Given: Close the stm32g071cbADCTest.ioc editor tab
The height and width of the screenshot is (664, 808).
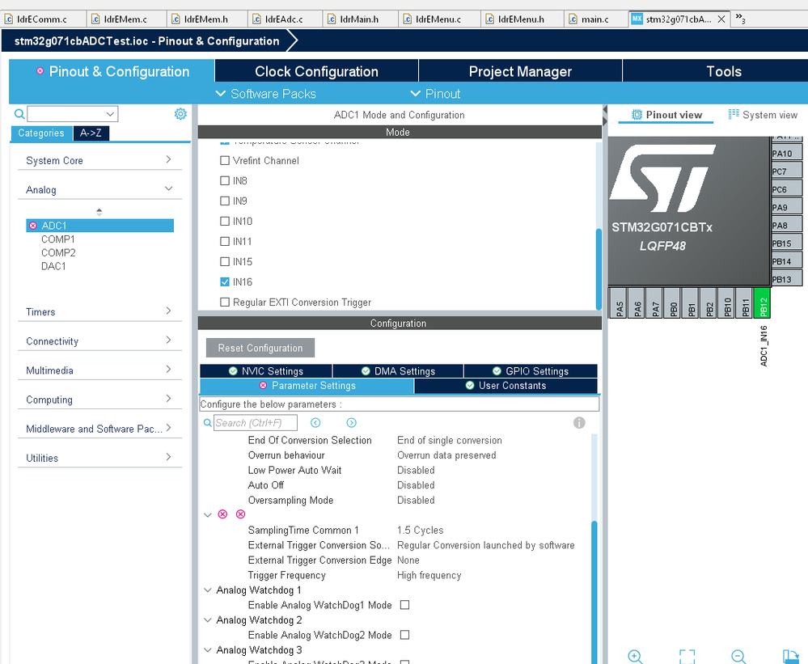Looking at the screenshot, I should coord(722,19).
